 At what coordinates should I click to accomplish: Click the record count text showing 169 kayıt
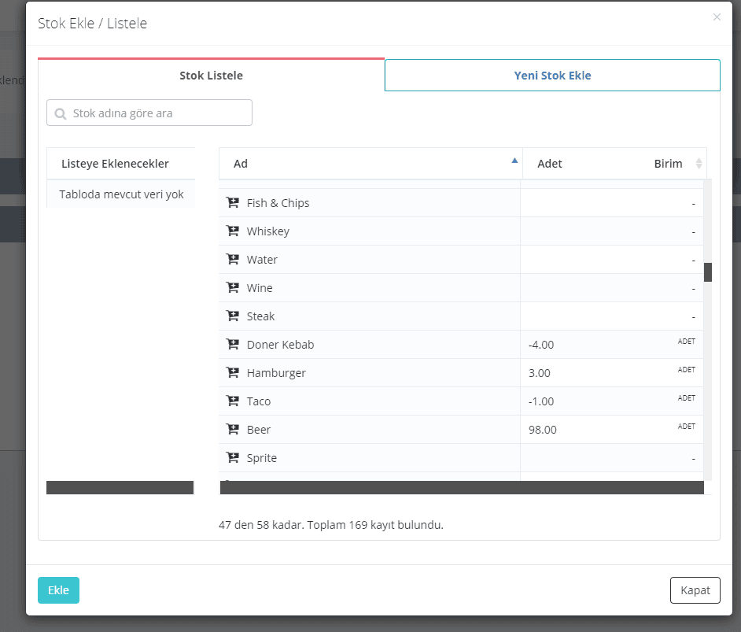point(331,525)
